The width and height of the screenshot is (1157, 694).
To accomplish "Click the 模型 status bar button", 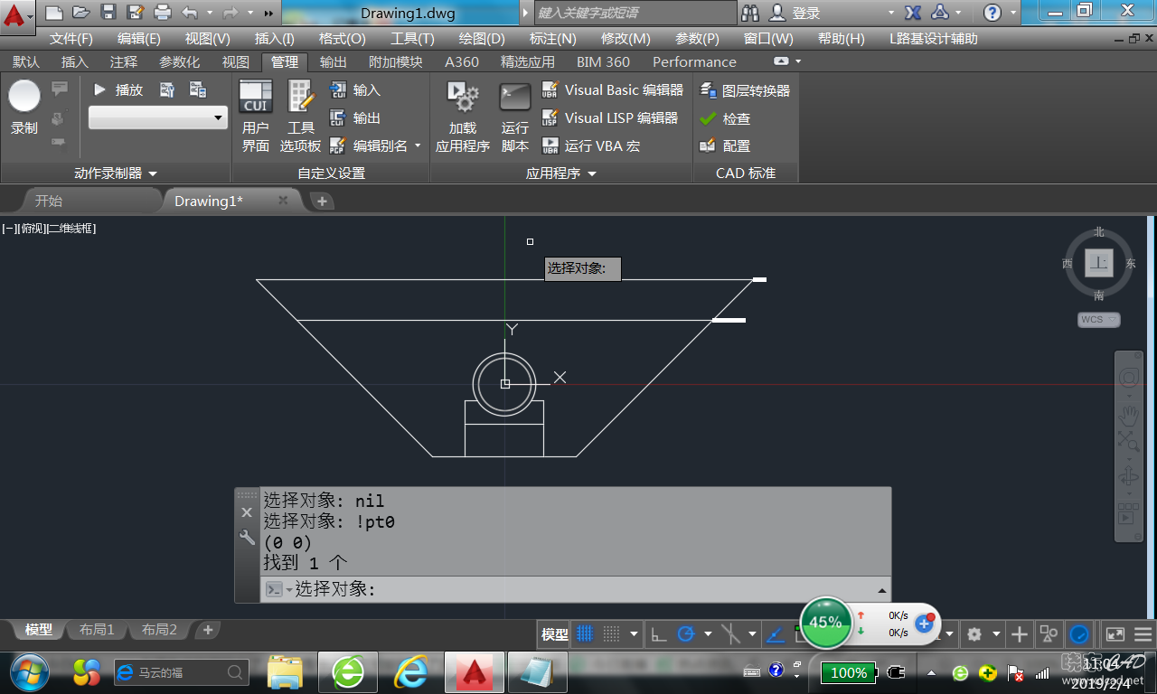I will pos(555,634).
